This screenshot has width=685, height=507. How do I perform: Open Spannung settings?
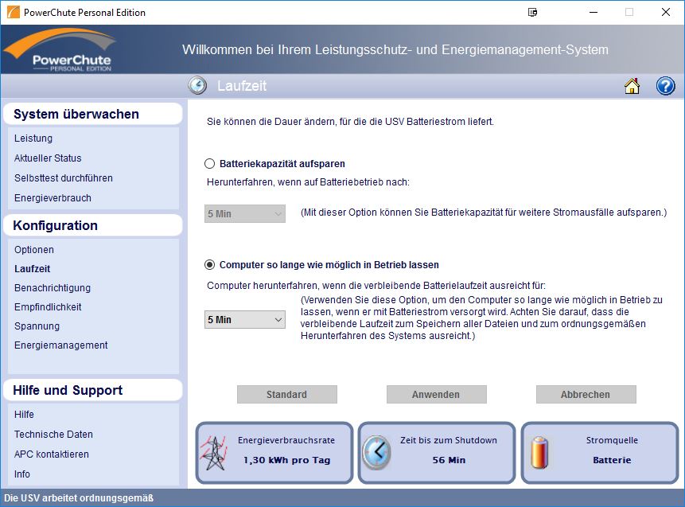point(37,326)
